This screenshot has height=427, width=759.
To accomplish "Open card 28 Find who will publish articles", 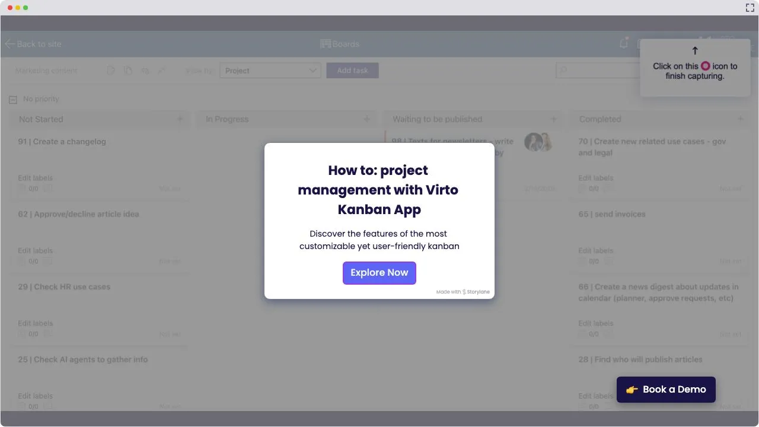I will click(640, 359).
